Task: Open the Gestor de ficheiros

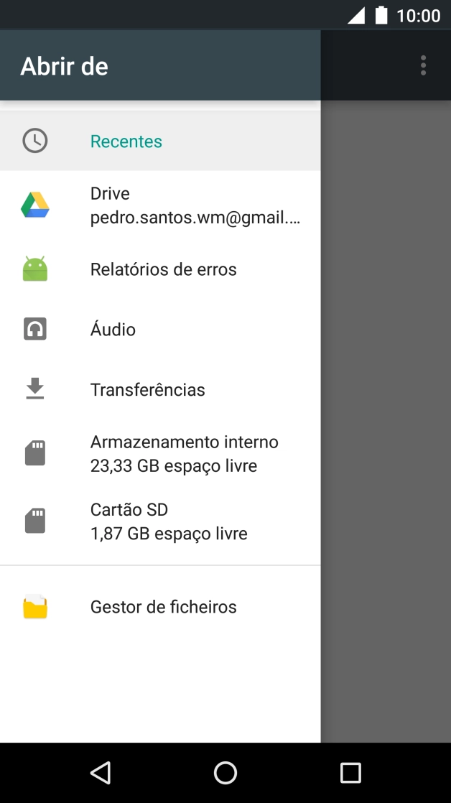Action: click(163, 606)
